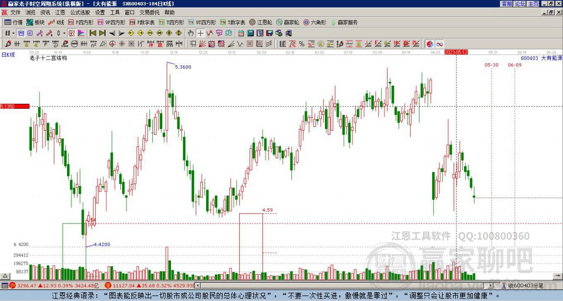Click the 板块 toolbar button
The image size is (563, 301).
35,22
